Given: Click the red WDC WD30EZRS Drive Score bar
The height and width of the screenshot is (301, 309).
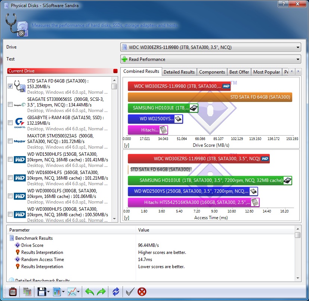Looking at the screenshot, I should [179, 86].
